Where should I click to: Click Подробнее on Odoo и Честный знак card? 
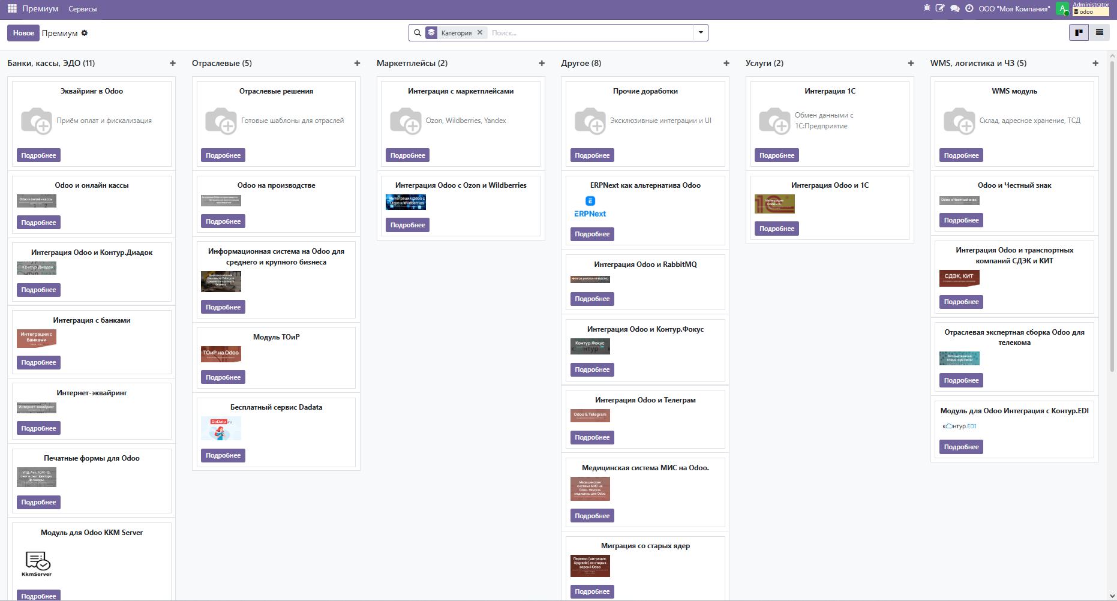(x=962, y=220)
